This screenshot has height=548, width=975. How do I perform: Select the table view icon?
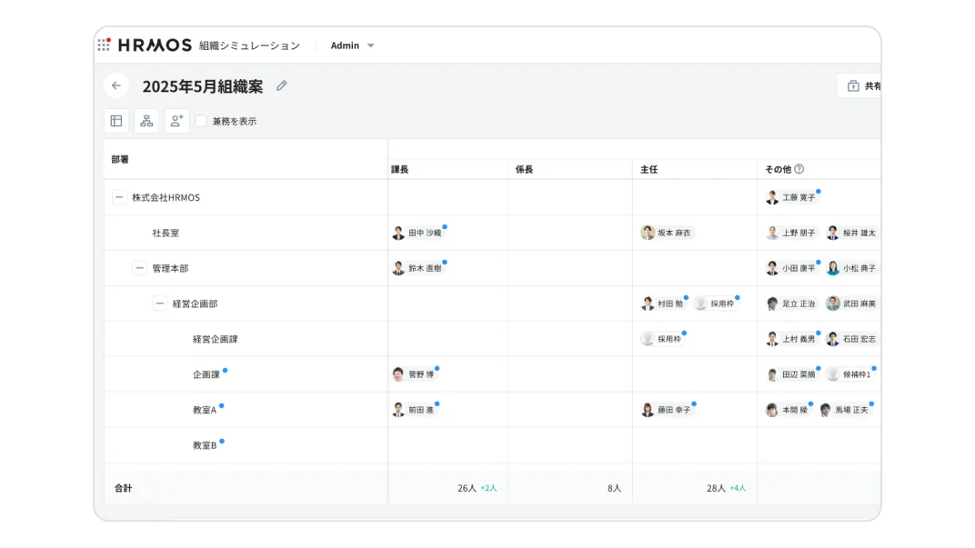pyautogui.click(x=116, y=120)
